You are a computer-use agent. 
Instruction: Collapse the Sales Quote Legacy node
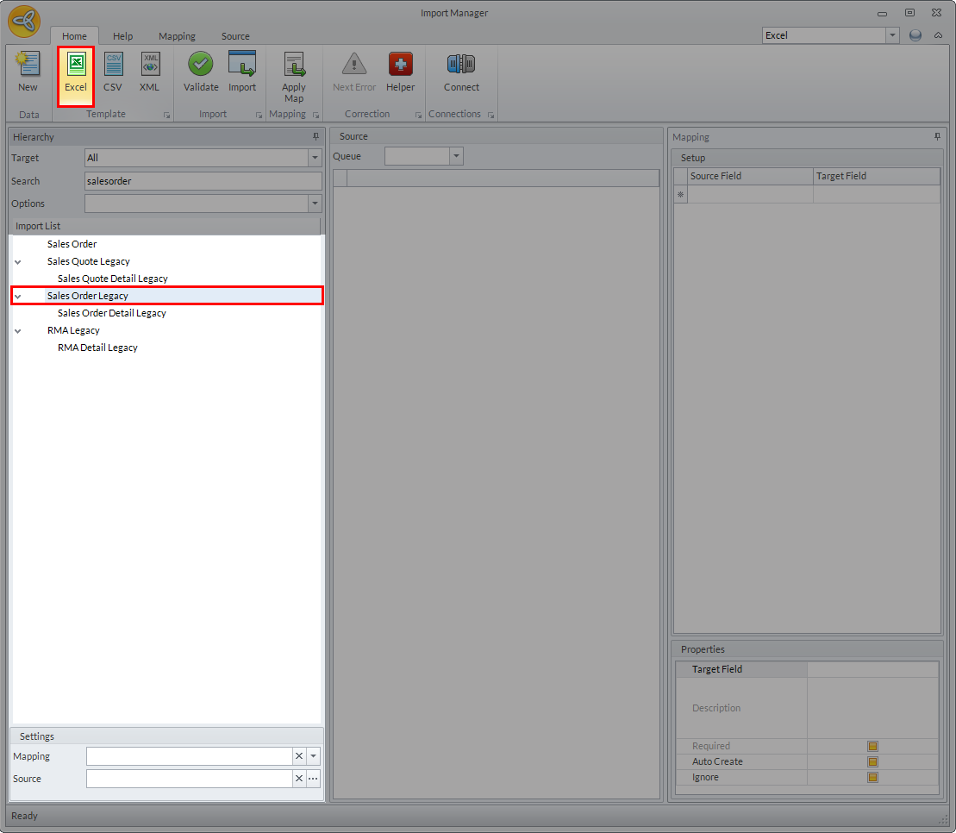point(18,261)
